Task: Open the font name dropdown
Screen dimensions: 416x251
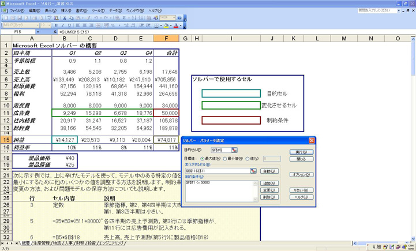Action: (x=38, y=25)
